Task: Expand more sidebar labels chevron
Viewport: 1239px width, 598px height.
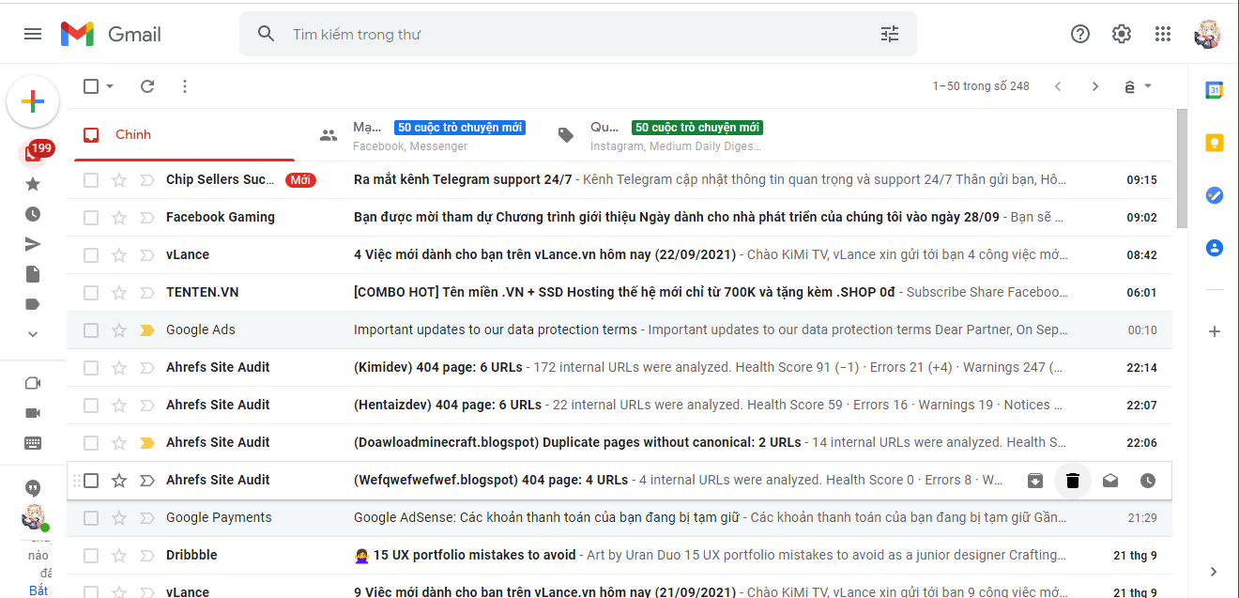Action: (x=33, y=334)
